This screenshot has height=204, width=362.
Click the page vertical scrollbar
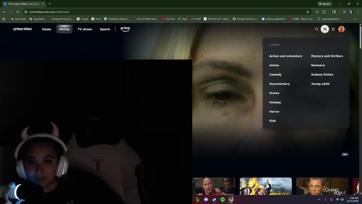click(360, 38)
